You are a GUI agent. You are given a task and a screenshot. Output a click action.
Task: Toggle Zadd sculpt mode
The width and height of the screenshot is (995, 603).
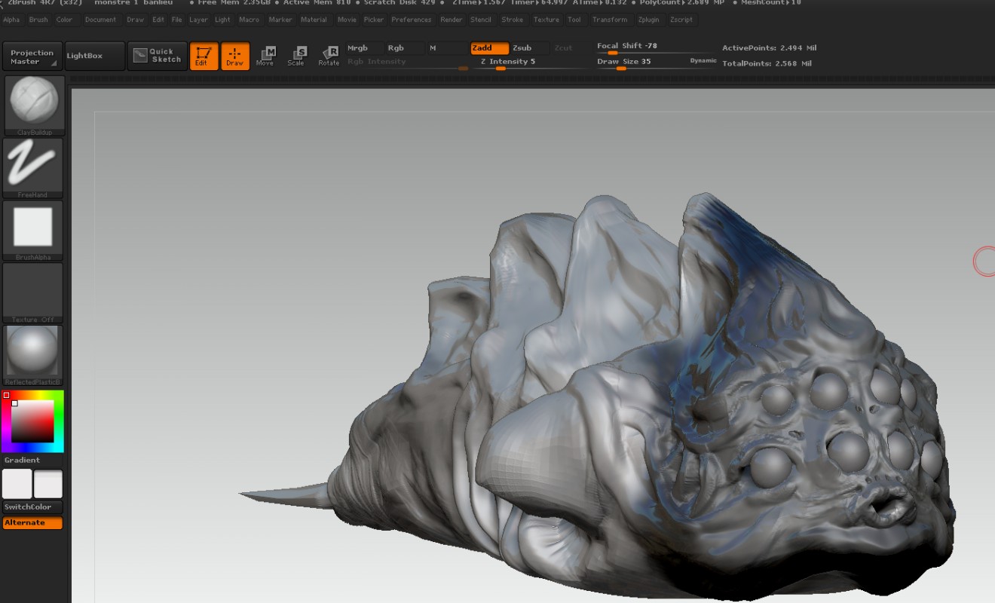[490, 48]
